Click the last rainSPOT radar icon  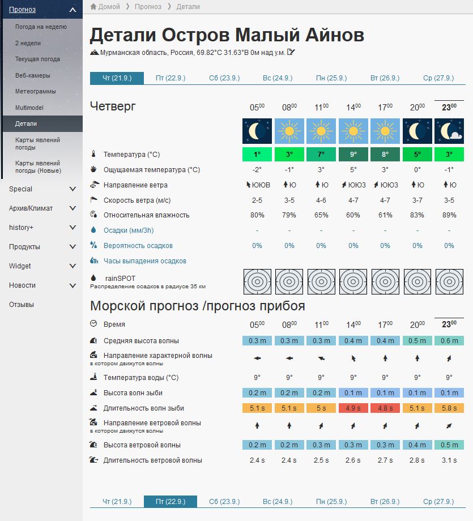click(449, 281)
